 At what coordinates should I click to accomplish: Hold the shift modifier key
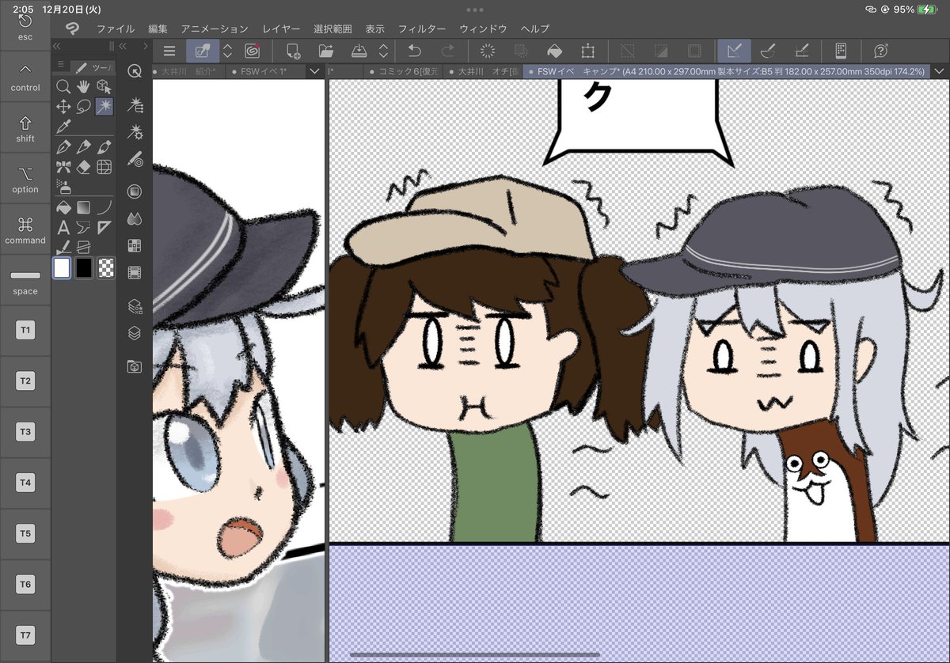pyautogui.click(x=25, y=128)
